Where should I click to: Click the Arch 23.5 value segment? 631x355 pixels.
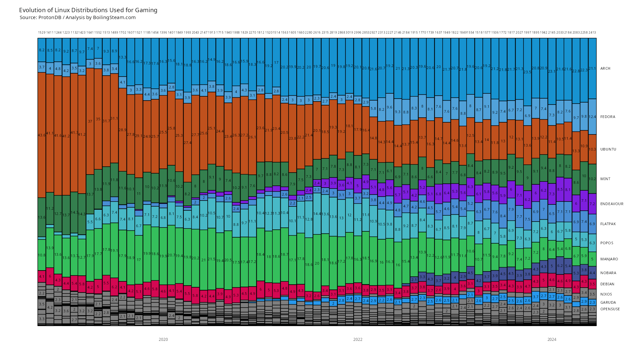pos(527,72)
